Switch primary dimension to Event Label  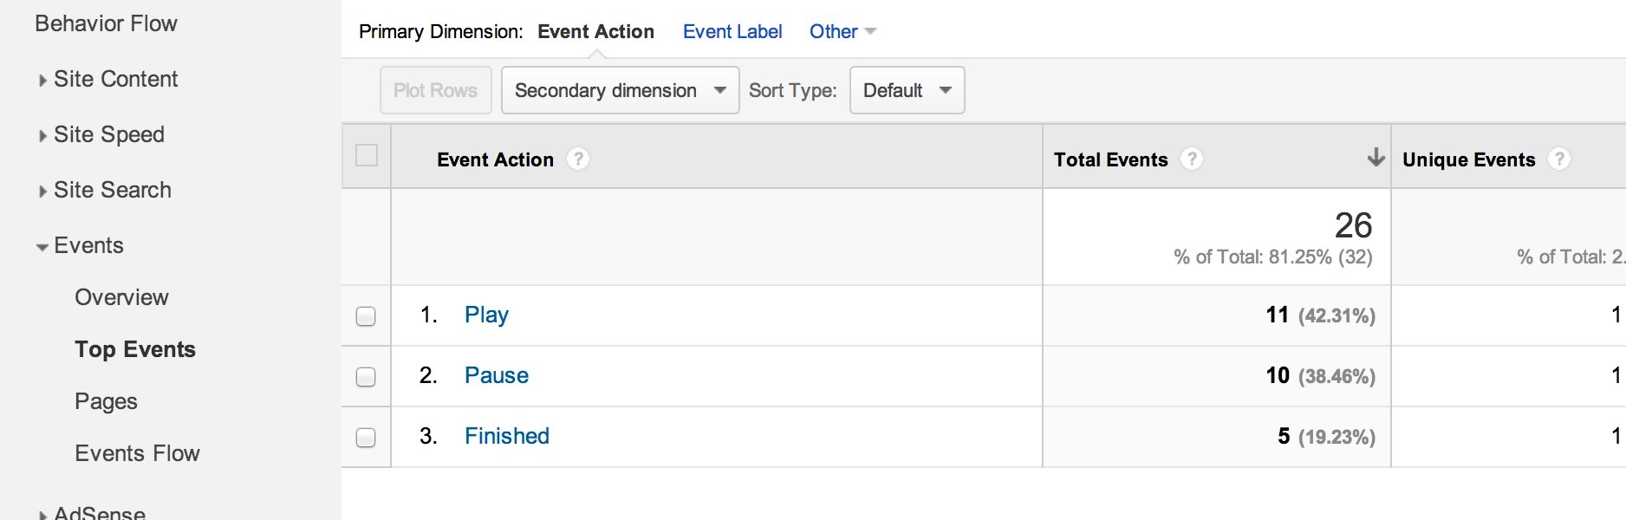[732, 32]
